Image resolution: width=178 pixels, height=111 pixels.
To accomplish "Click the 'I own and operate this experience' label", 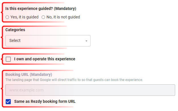I will pyautogui.click(x=45, y=59).
